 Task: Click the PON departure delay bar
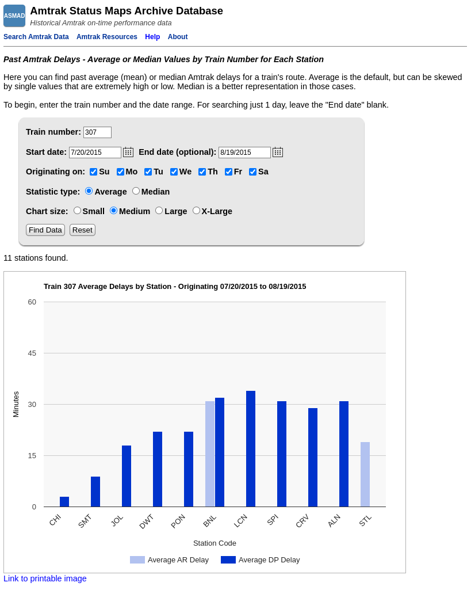click(x=189, y=470)
